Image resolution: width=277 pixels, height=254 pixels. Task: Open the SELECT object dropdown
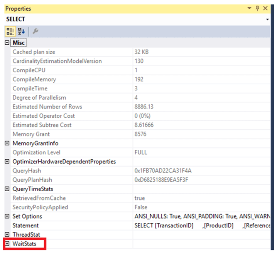(267, 19)
